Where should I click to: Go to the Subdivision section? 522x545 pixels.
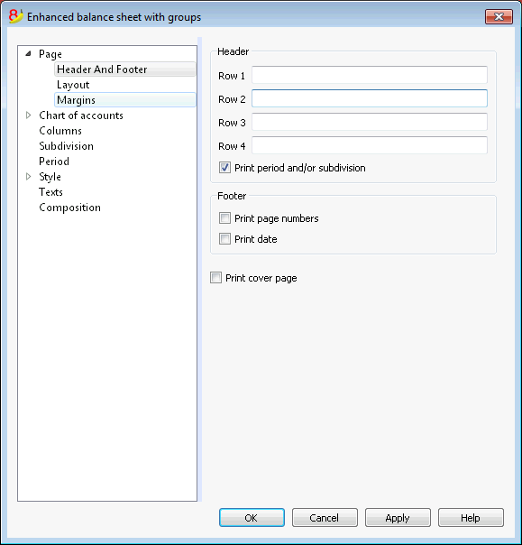pos(67,146)
